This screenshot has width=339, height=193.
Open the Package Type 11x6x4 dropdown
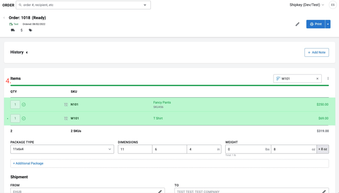click(62, 149)
